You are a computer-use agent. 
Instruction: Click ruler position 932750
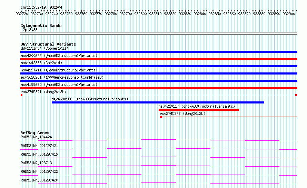tap(66, 14)
